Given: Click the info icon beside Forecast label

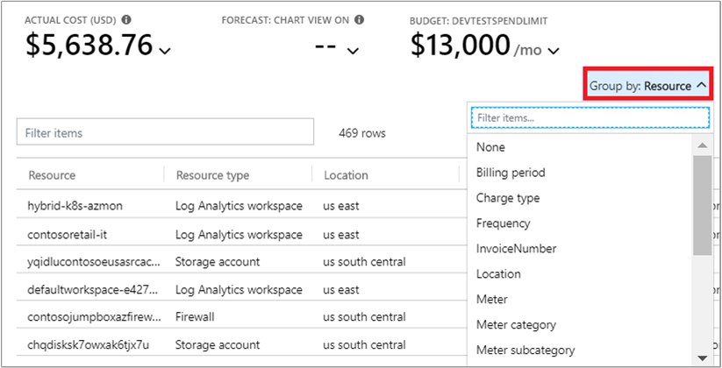Looking at the screenshot, I should pyautogui.click(x=360, y=19).
